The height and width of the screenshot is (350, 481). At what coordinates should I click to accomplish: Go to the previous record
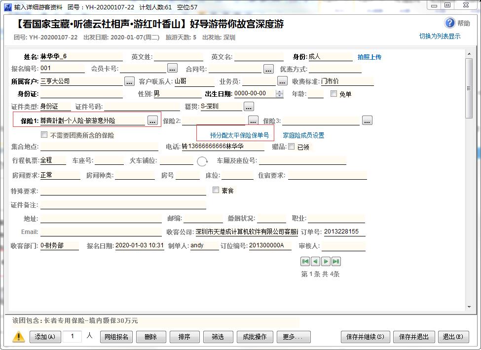coord(315,262)
